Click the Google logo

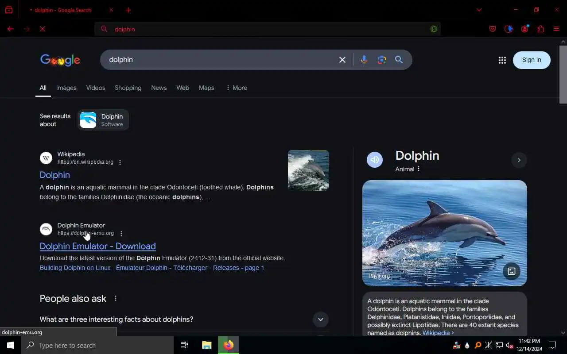point(60,60)
